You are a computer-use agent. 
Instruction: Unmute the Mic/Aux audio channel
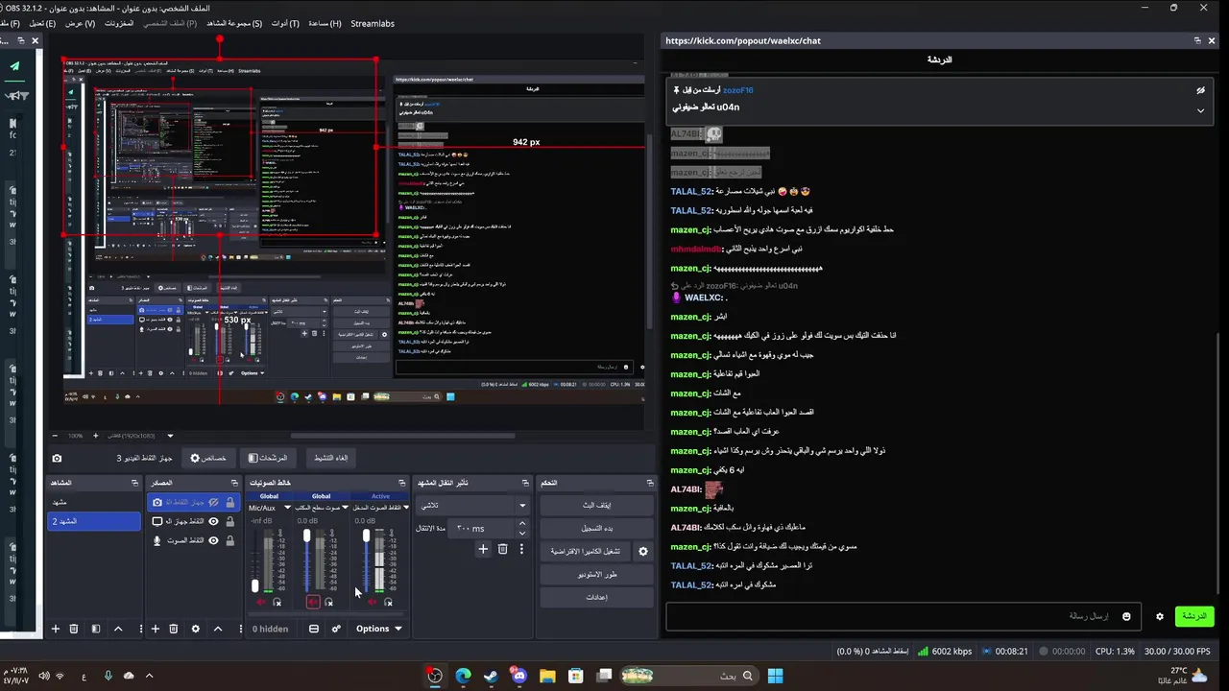(260, 602)
